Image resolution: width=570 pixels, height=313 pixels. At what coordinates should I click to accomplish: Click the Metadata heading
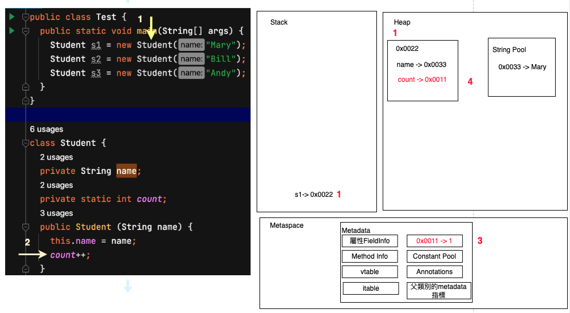tap(356, 231)
